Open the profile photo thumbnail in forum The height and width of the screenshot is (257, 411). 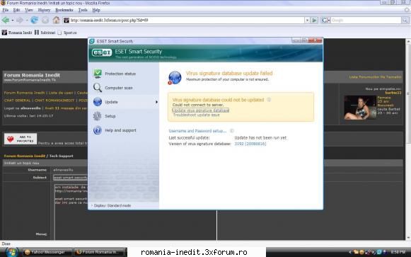point(360,108)
